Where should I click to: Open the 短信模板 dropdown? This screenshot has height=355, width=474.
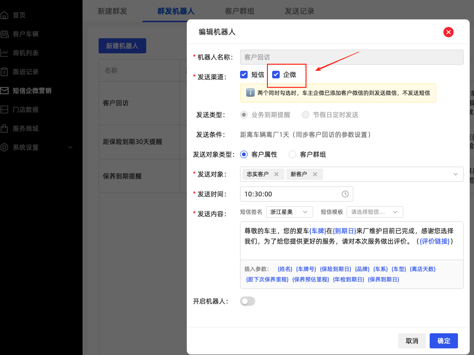click(374, 212)
